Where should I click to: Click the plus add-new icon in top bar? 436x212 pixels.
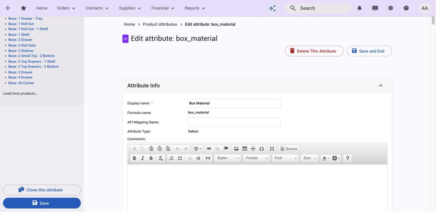(8, 8)
